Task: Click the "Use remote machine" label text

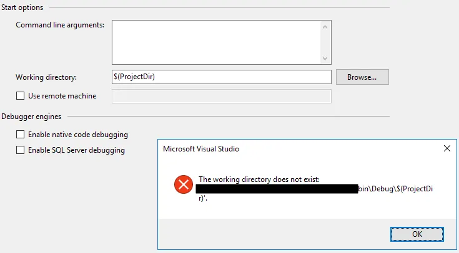Action: [62, 96]
